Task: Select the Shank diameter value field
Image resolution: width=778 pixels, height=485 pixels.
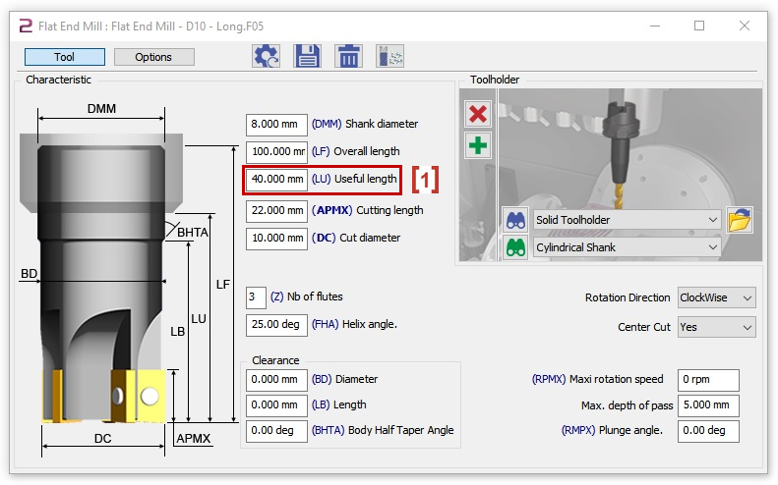Action: coord(276,125)
